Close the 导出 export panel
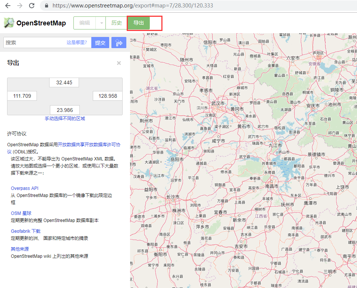Image resolution: width=357 pixels, height=288 pixels. click(119, 63)
